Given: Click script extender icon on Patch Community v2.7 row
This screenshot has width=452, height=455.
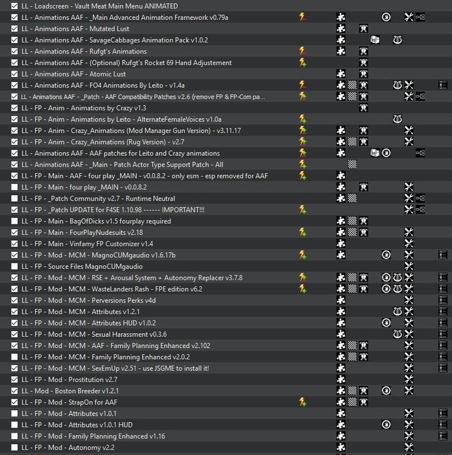Looking at the screenshot, I should click(420, 198).
